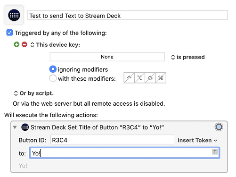Click the 'to:' text field containing Yo!
The width and height of the screenshot is (236, 177).
[124, 153]
